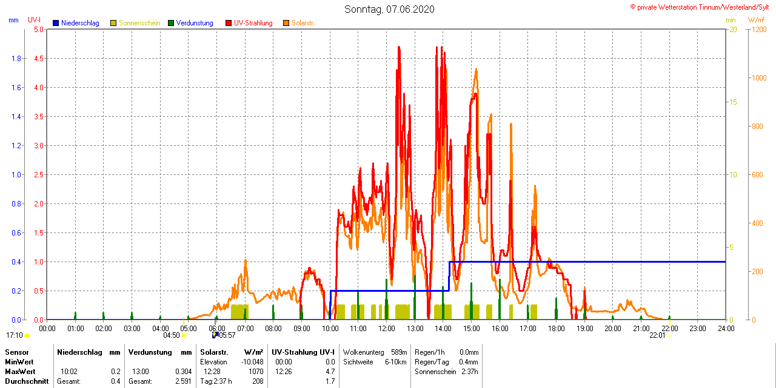
Task: Click the yellow min axis unit label
Action: click(731, 20)
